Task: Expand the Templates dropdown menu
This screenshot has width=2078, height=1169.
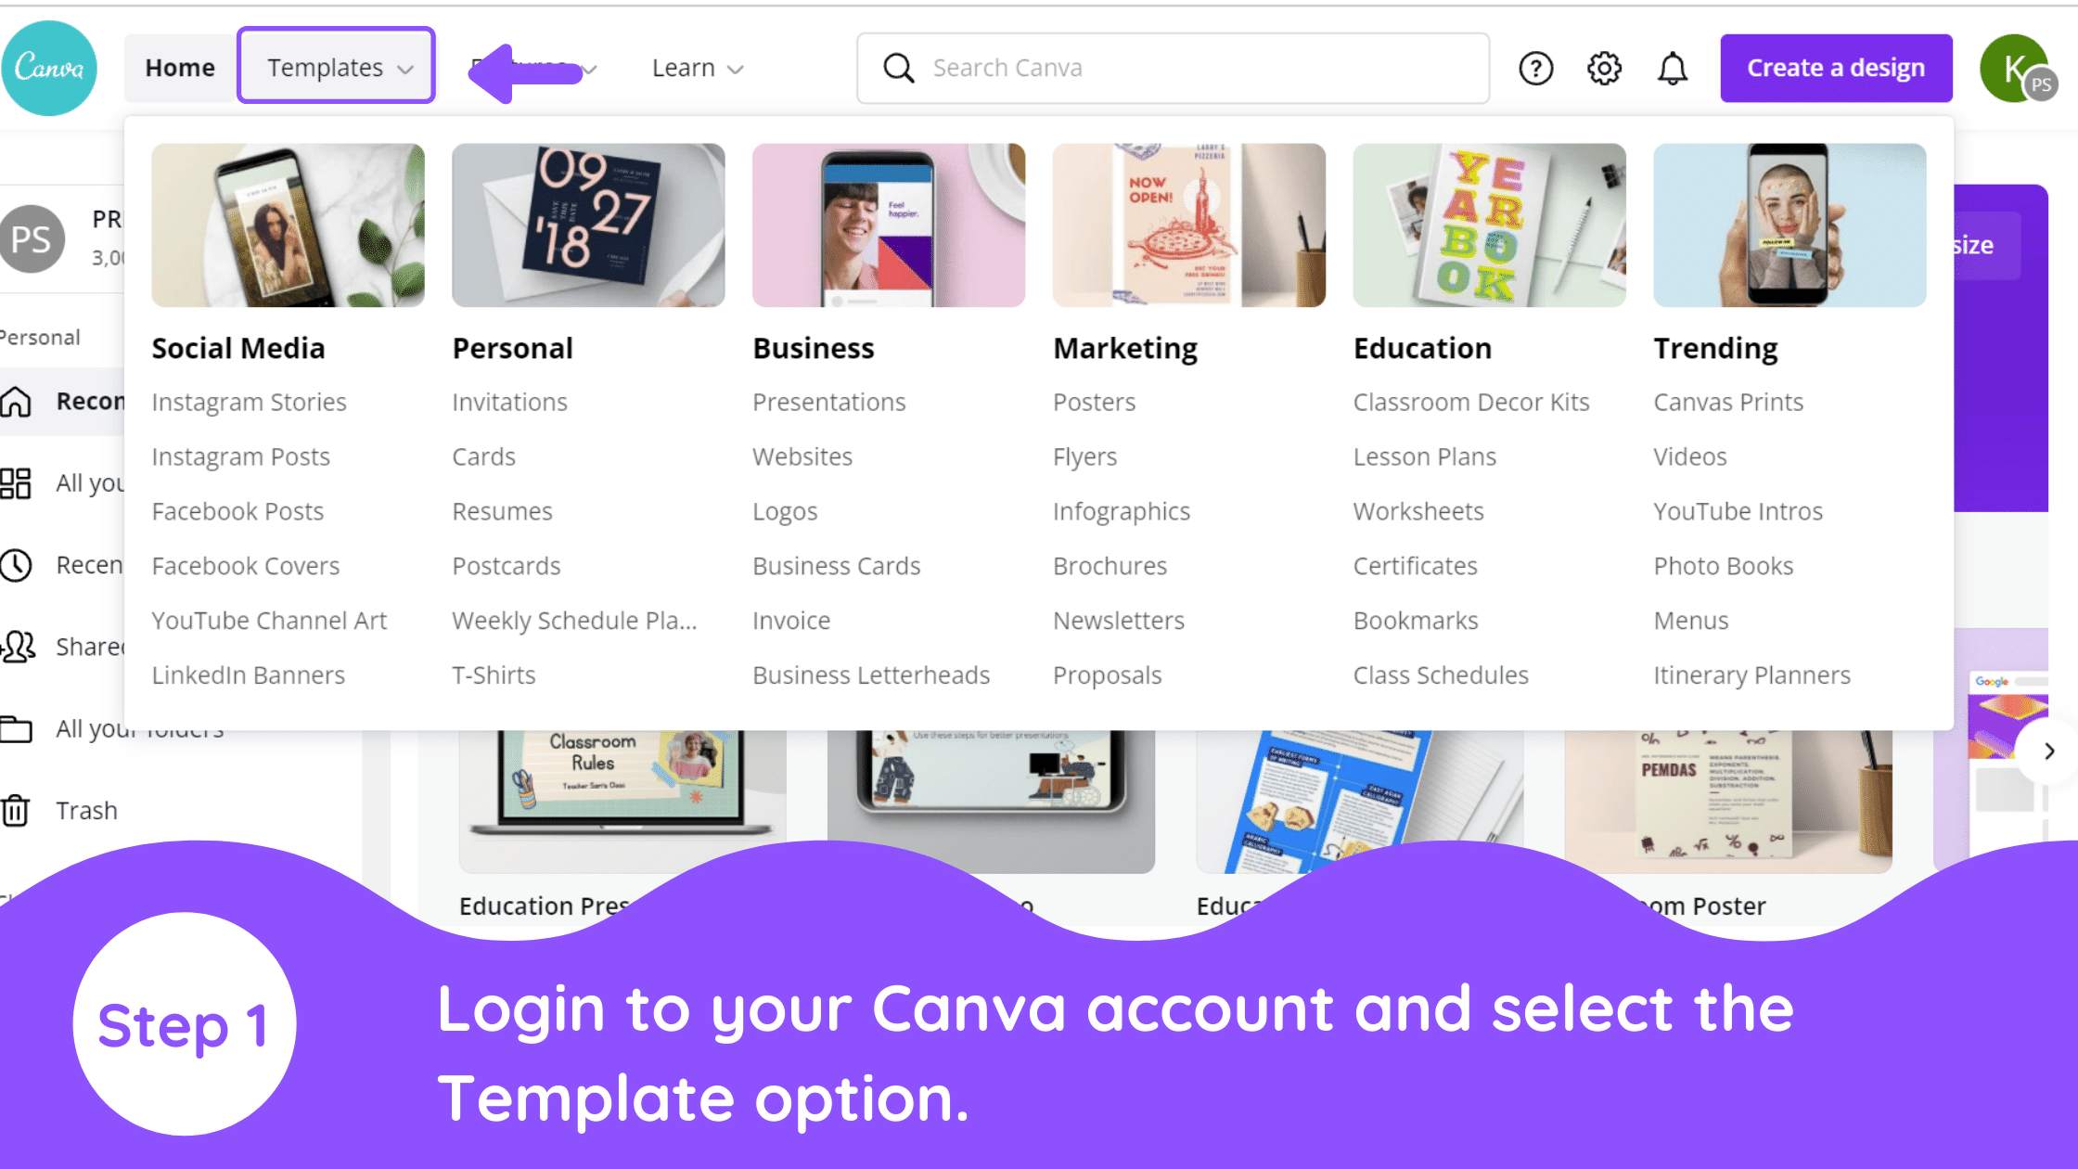Action: 337,67
